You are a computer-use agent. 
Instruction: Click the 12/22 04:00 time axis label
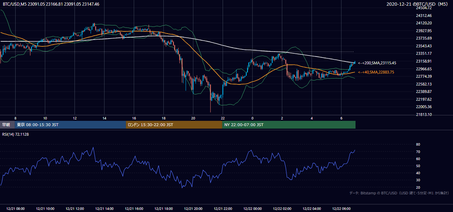click(312, 209)
